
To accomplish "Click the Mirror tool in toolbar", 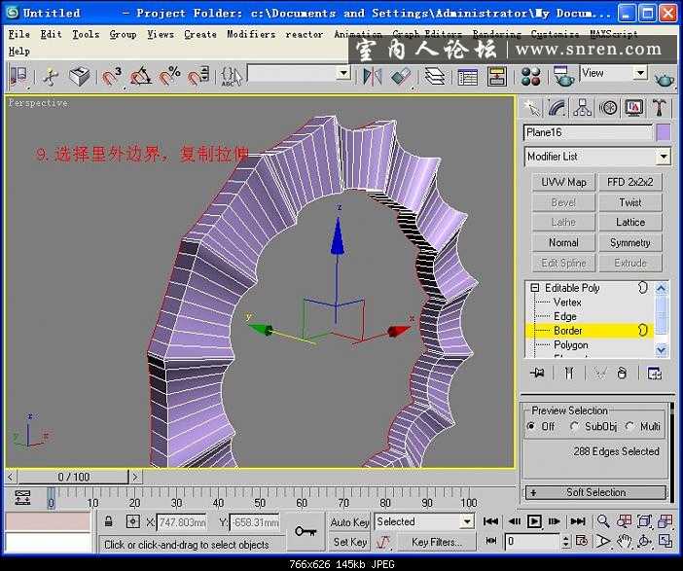I will pyautogui.click(x=373, y=77).
